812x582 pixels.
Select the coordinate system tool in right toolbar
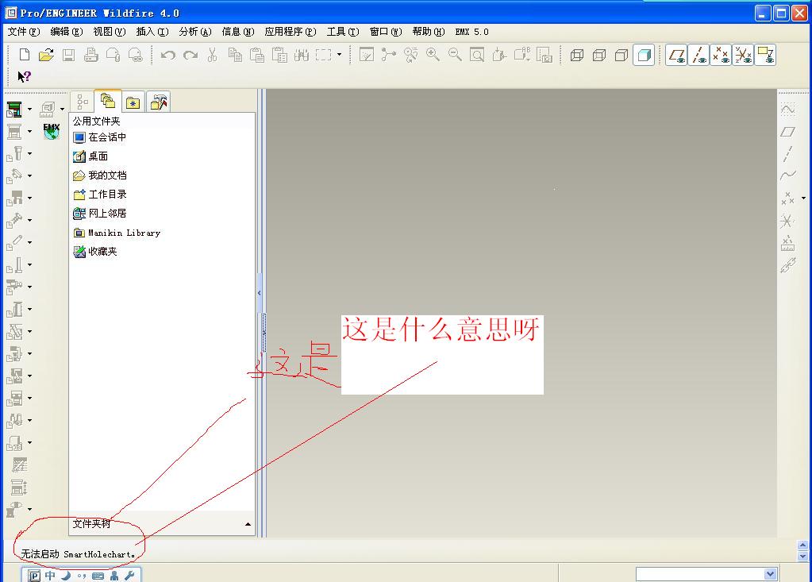point(787,221)
